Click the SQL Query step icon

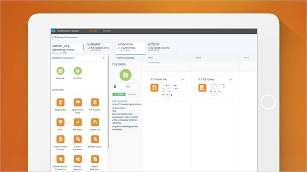click(202, 88)
